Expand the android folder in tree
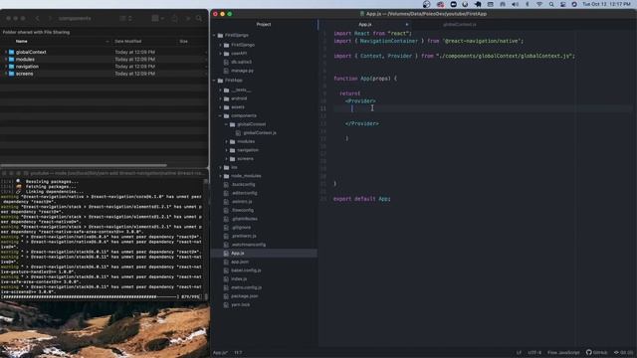The image size is (637, 358). coord(221,98)
